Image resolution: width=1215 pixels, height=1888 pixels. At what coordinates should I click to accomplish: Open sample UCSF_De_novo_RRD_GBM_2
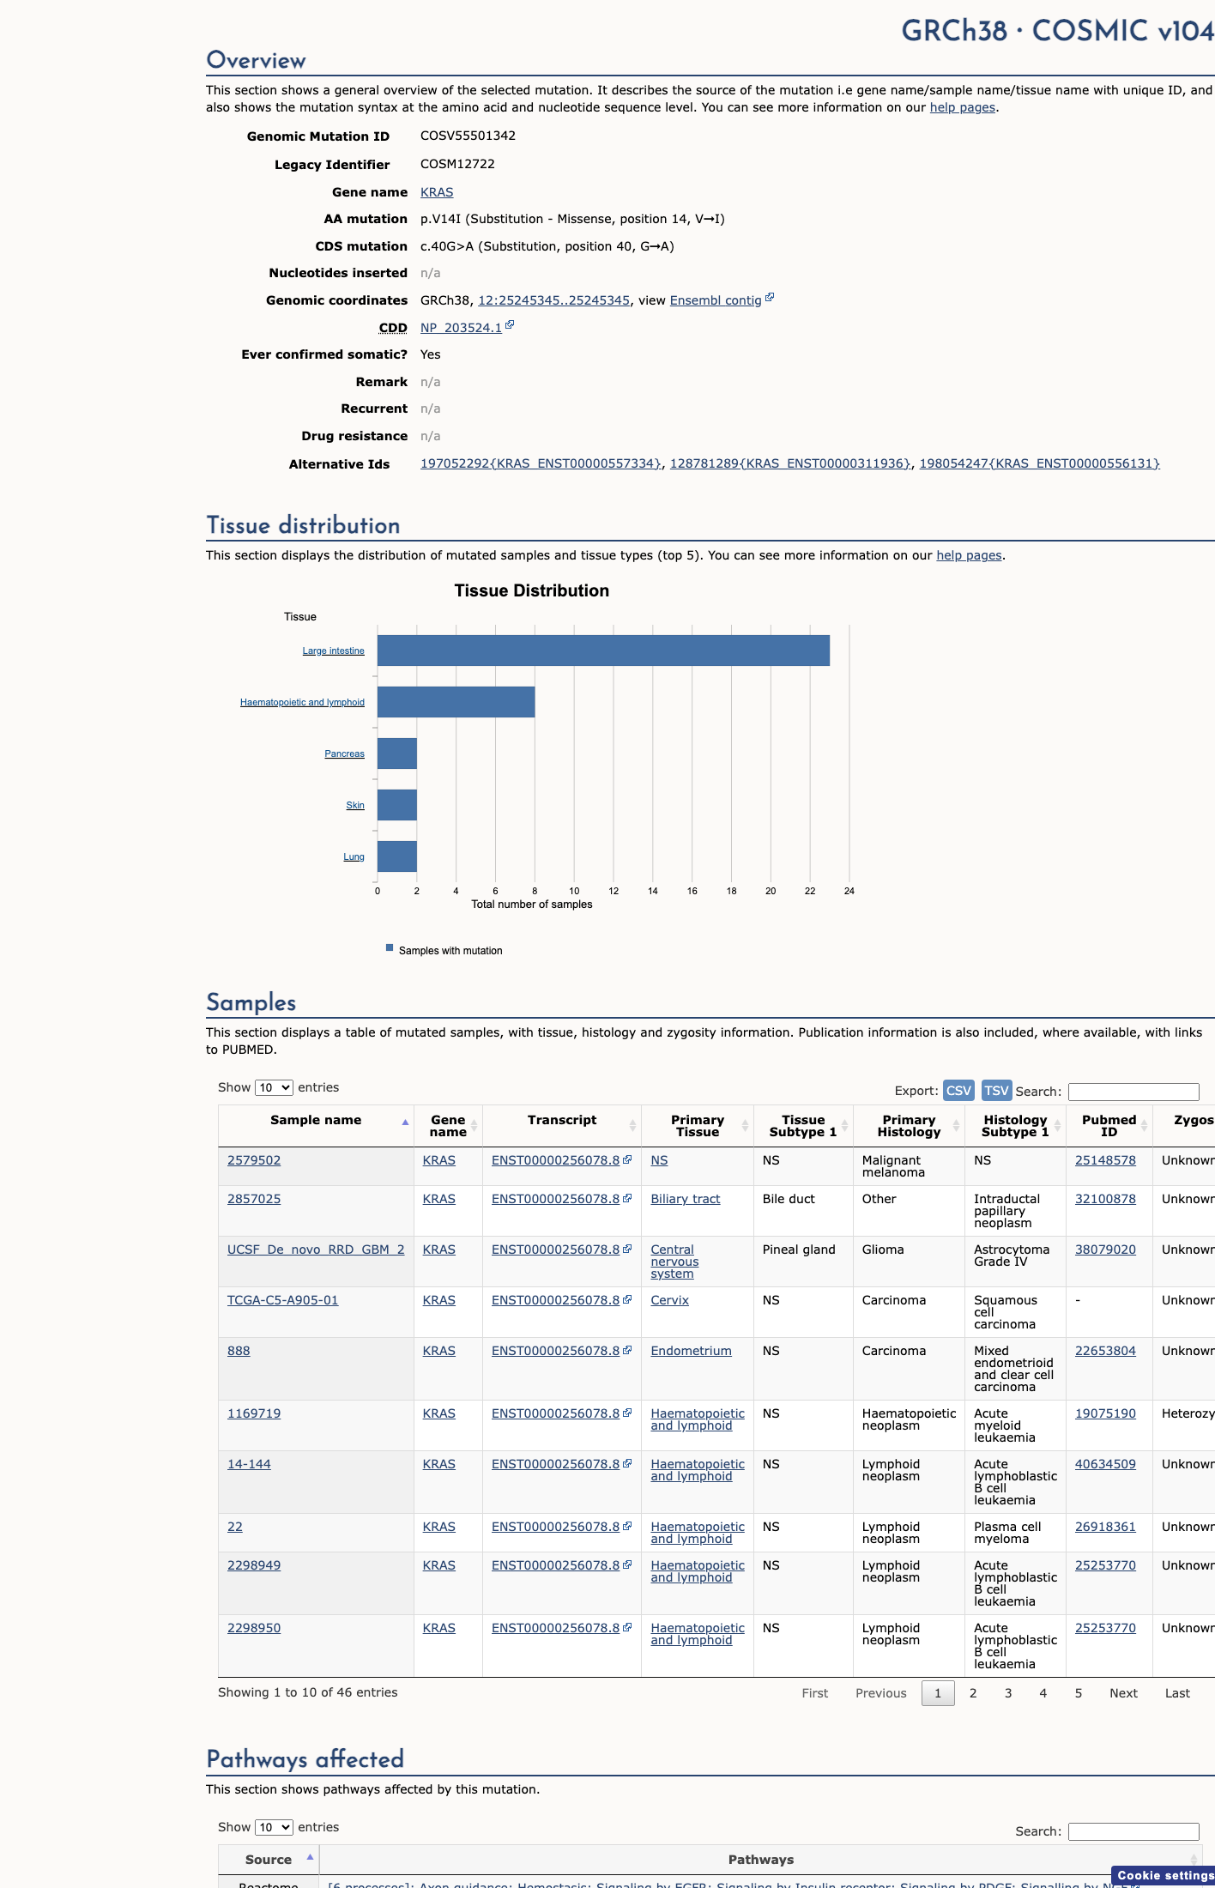[x=316, y=1250]
